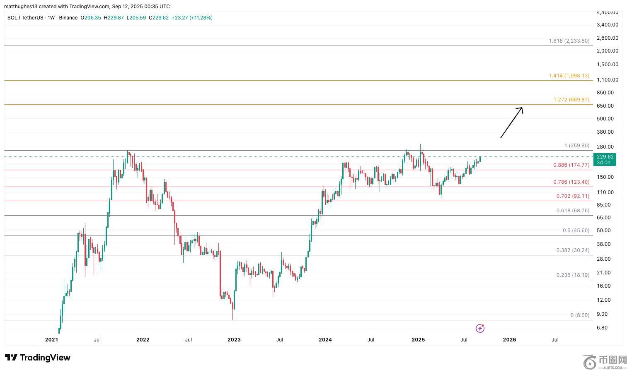Click the red 0.886 (174.77) level label

(571, 165)
